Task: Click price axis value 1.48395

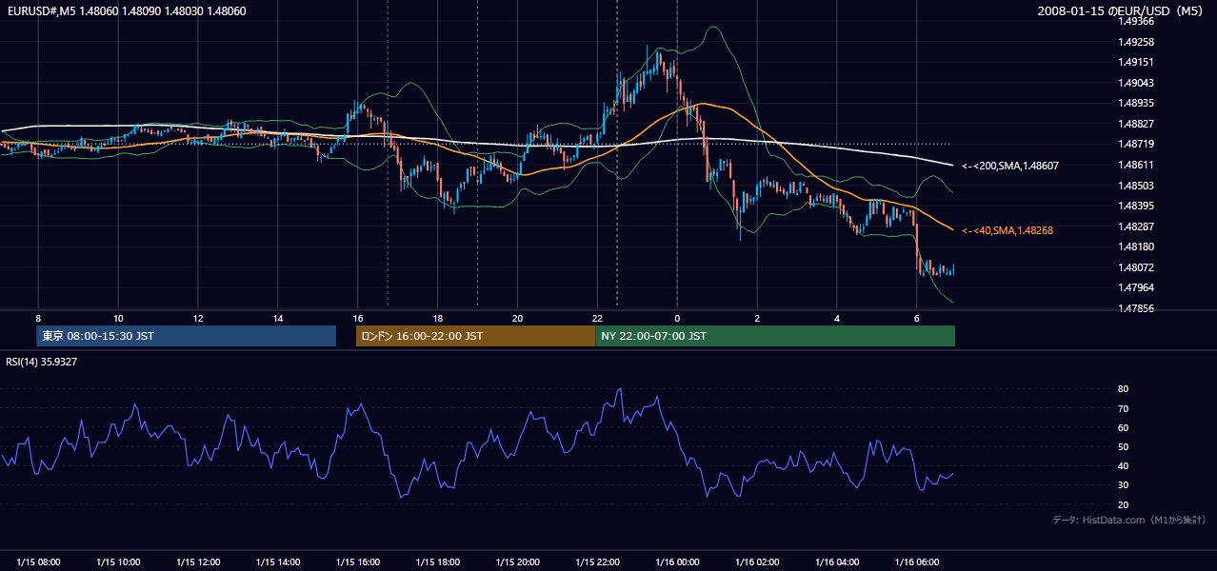Action: pyautogui.click(x=1136, y=206)
